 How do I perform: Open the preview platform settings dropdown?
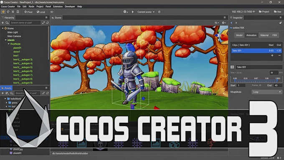point(126,12)
